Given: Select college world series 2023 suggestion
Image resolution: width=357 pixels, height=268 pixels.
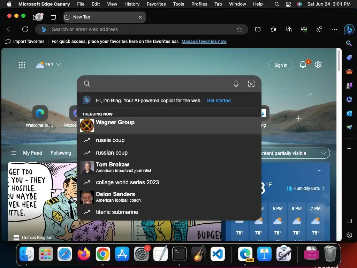Looking at the screenshot, I should pos(169,182).
